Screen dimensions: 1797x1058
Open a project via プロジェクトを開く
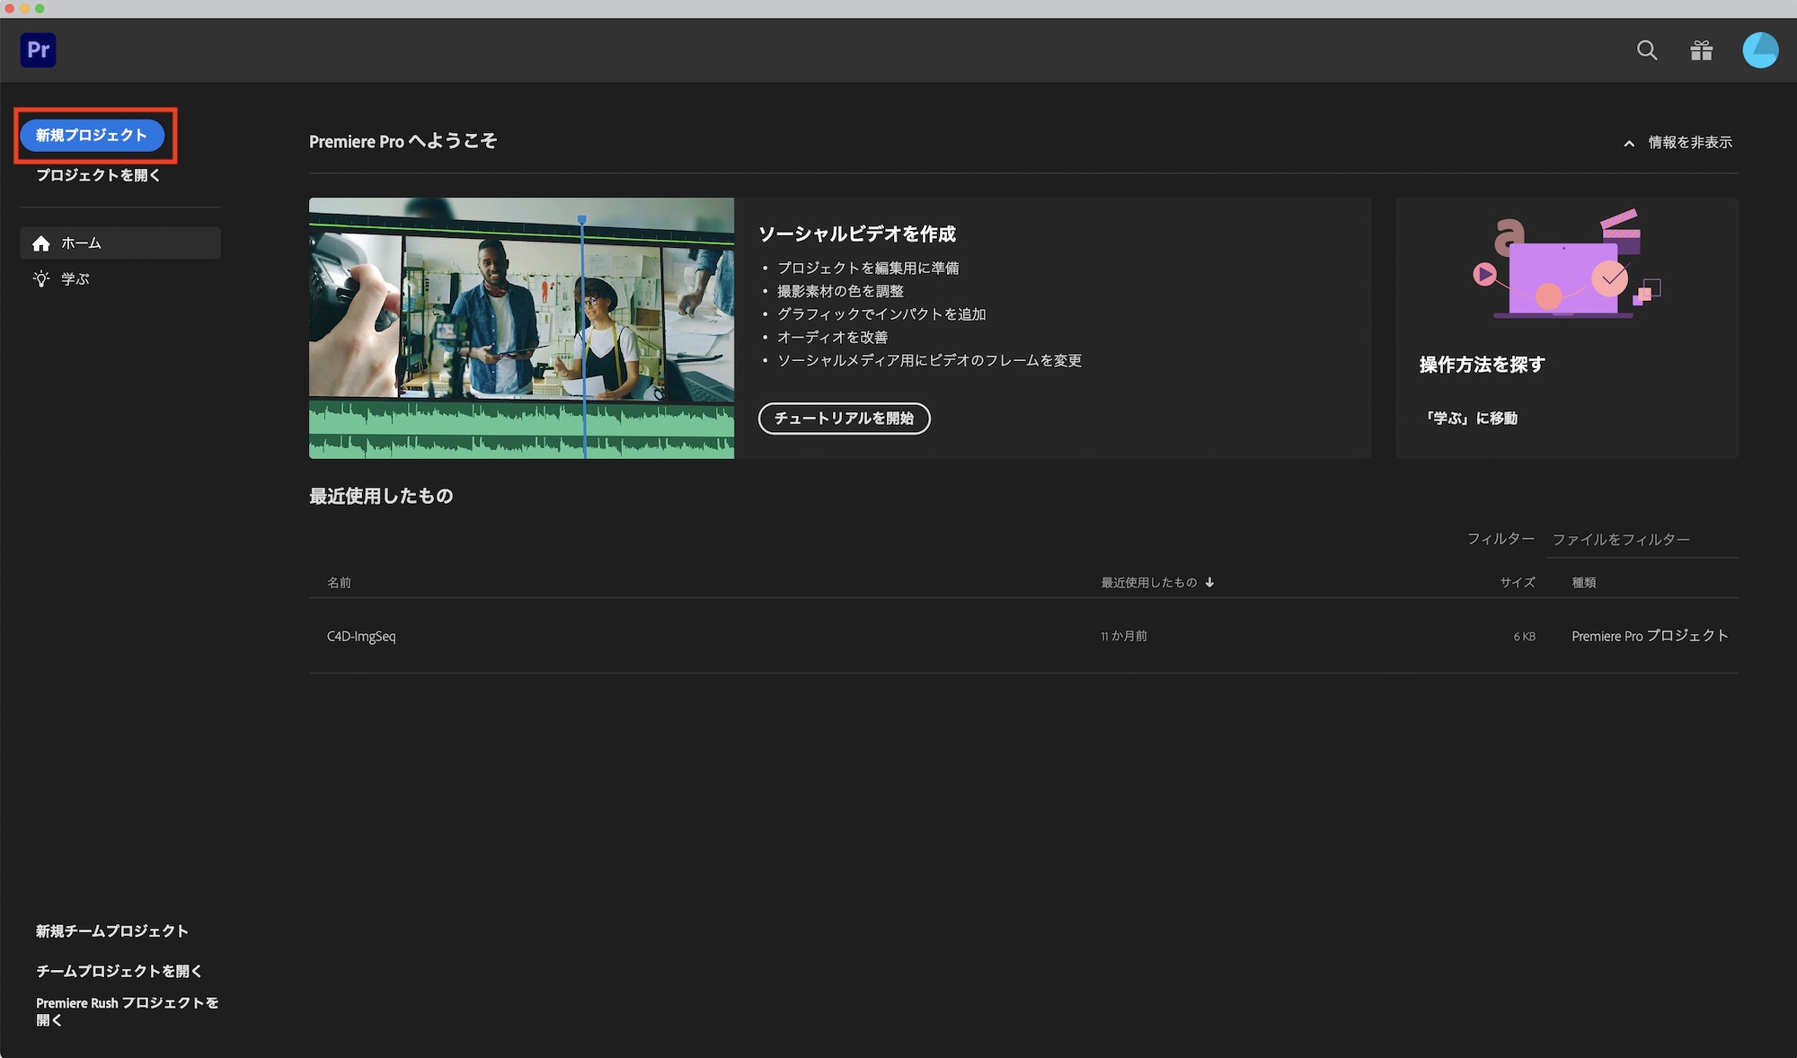pyautogui.click(x=98, y=175)
